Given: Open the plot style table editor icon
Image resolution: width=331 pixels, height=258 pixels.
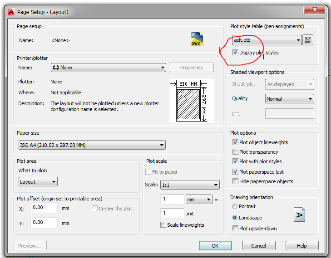Looking at the screenshot, I should coord(307,40).
